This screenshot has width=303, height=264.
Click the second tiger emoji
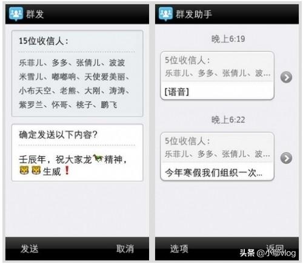click(36, 171)
